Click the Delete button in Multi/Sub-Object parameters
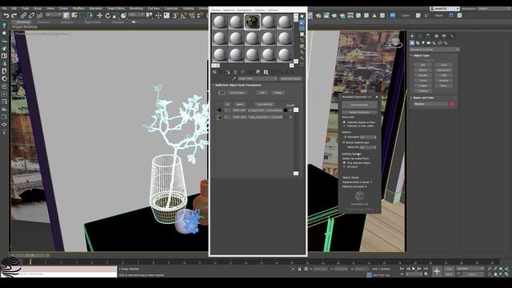Screen dimensions: 512x288 click(278, 93)
